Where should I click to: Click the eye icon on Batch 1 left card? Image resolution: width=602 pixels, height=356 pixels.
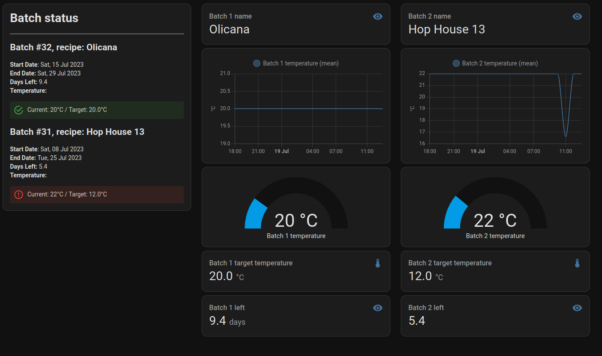point(378,308)
